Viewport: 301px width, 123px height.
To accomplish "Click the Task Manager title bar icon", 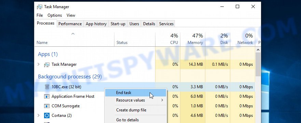I will click(x=39, y=7).
